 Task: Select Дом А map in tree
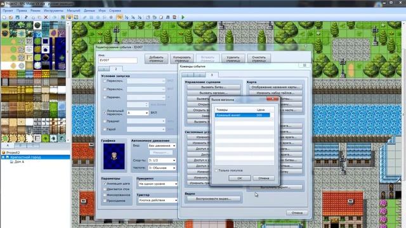(x=19, y=162)
